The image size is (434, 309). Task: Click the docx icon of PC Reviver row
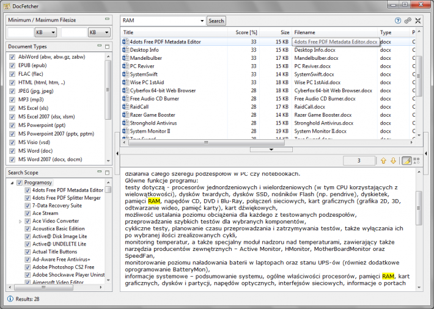pyautogui.click(x=125, y=66)
